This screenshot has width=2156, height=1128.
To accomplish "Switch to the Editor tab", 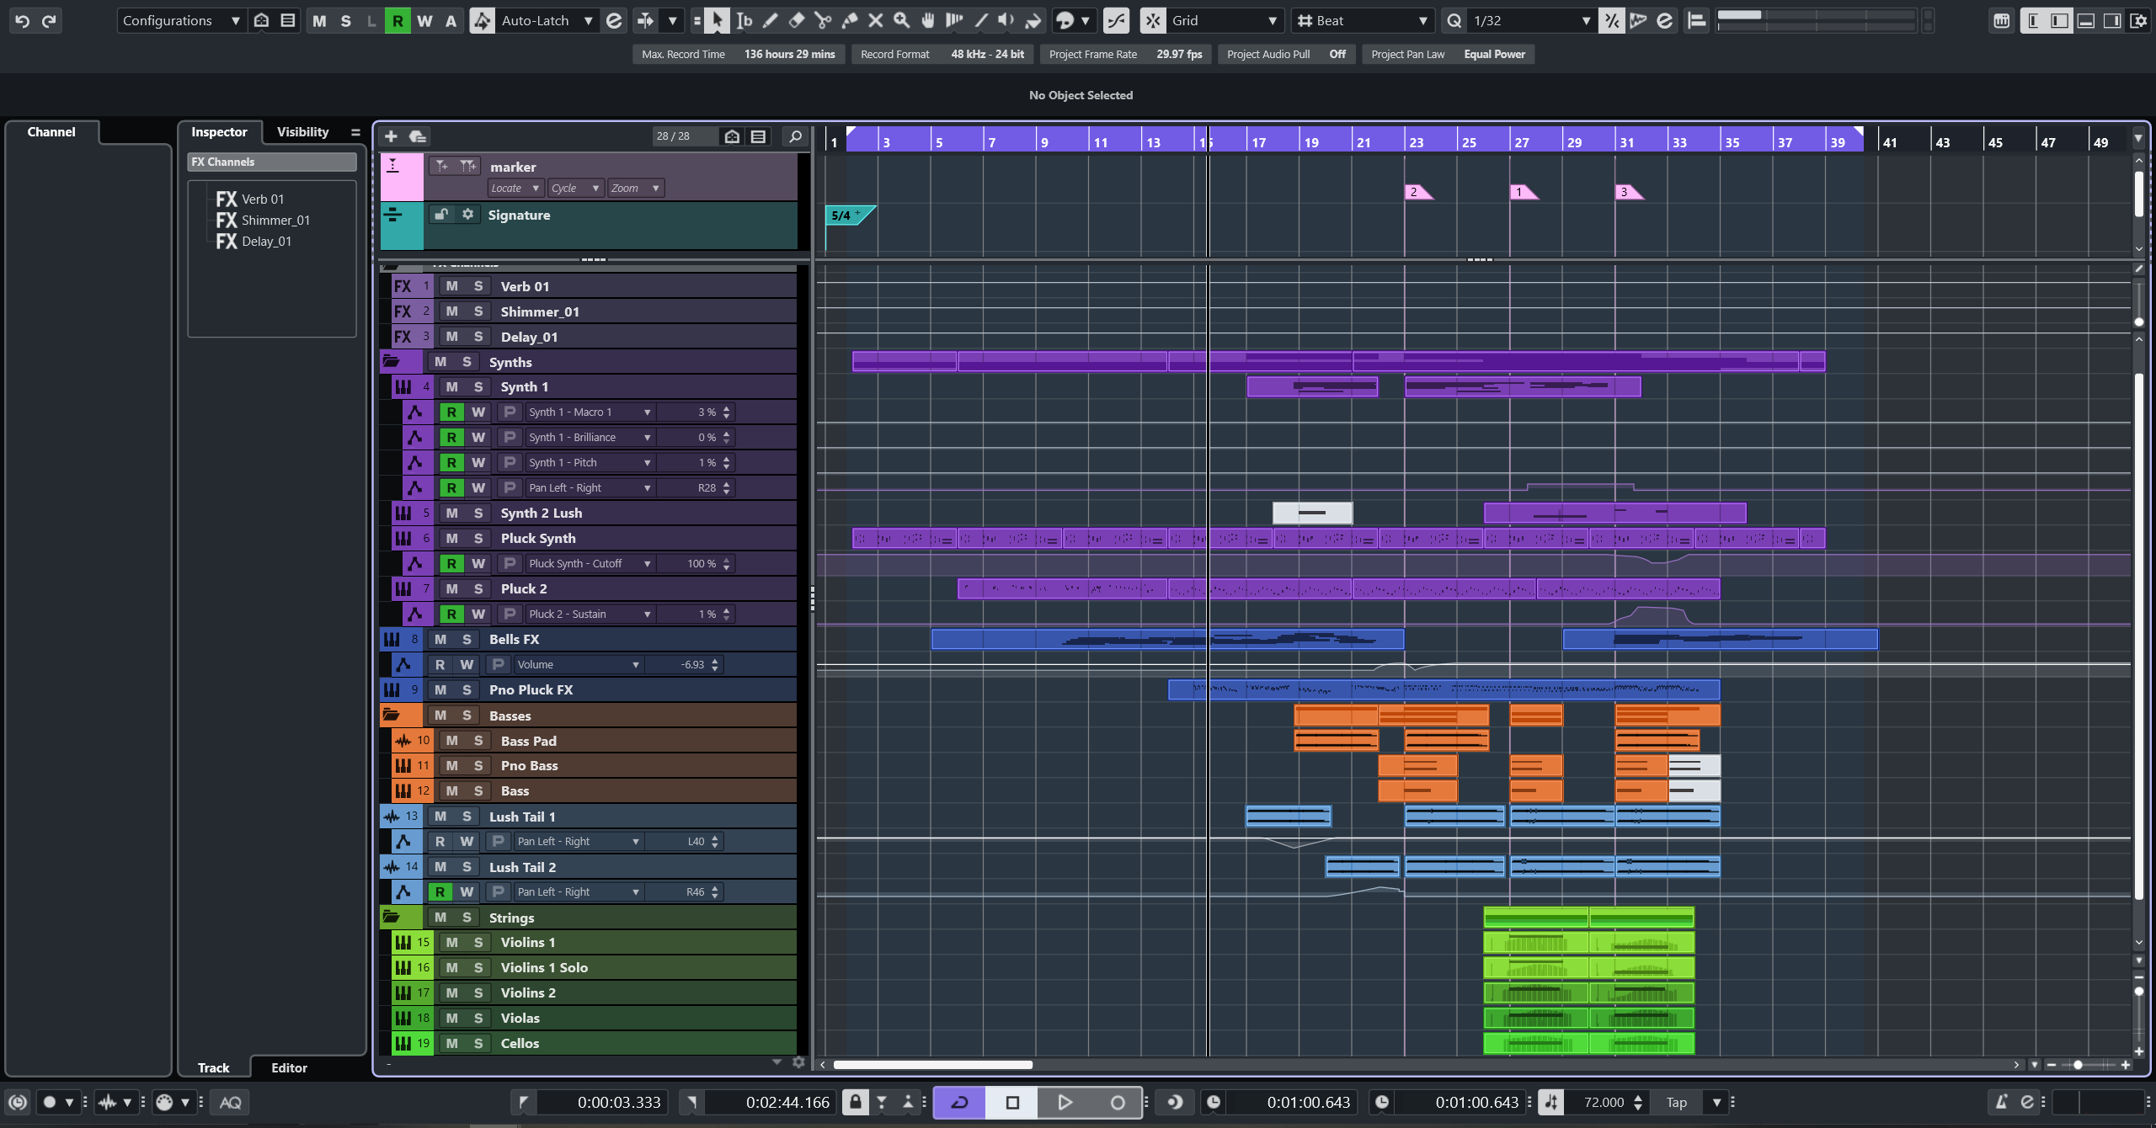I will [x=289, y=1068].
